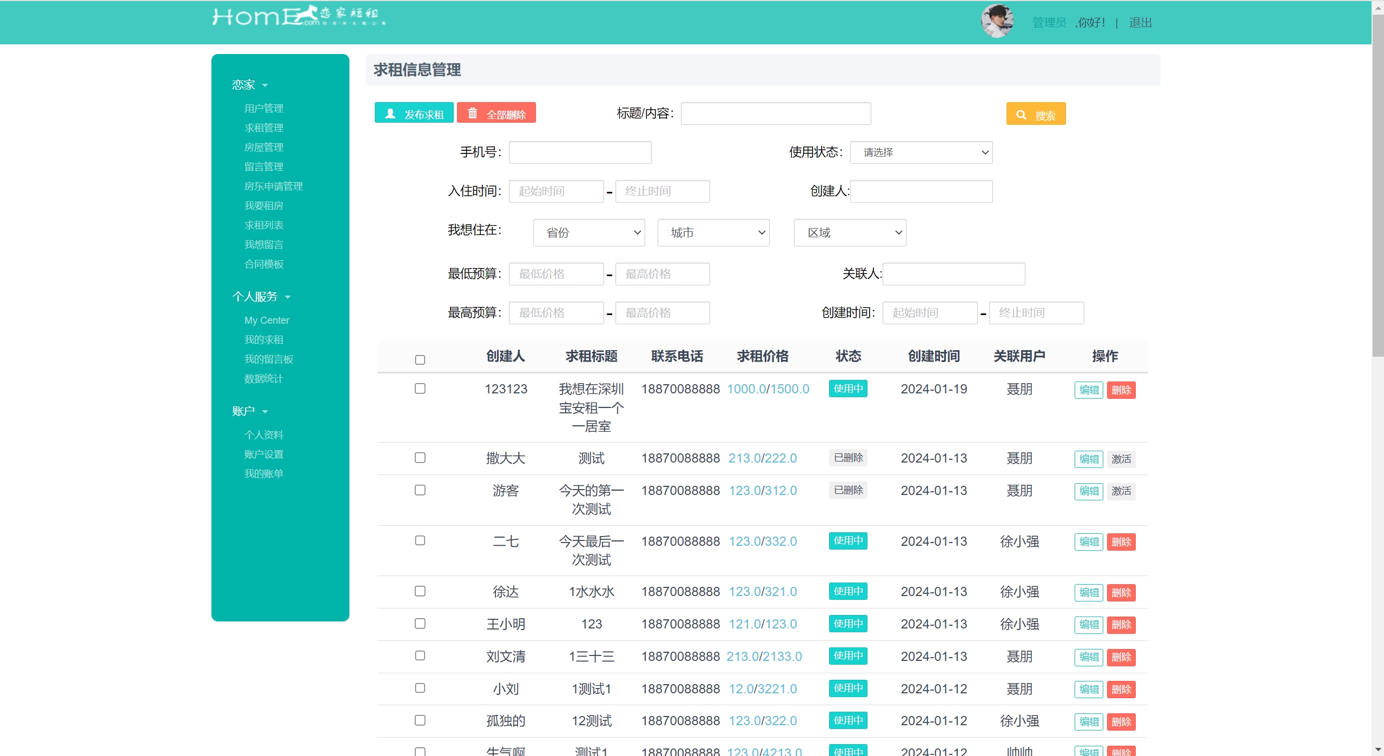Toggle the 账户 section caret
This screenshot has width=1384, height=756.
point(265,412)
